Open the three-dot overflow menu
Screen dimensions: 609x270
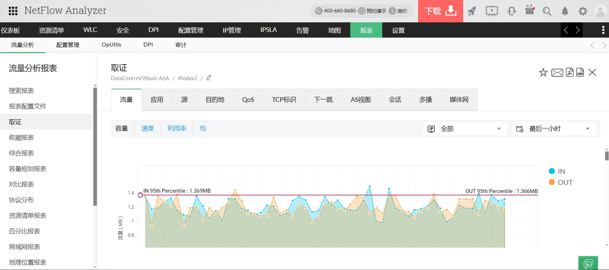tap(603, 30)
